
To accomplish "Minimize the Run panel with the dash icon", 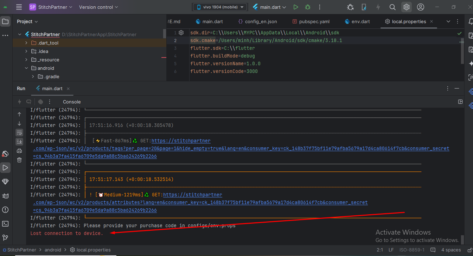I will point(457,88).
